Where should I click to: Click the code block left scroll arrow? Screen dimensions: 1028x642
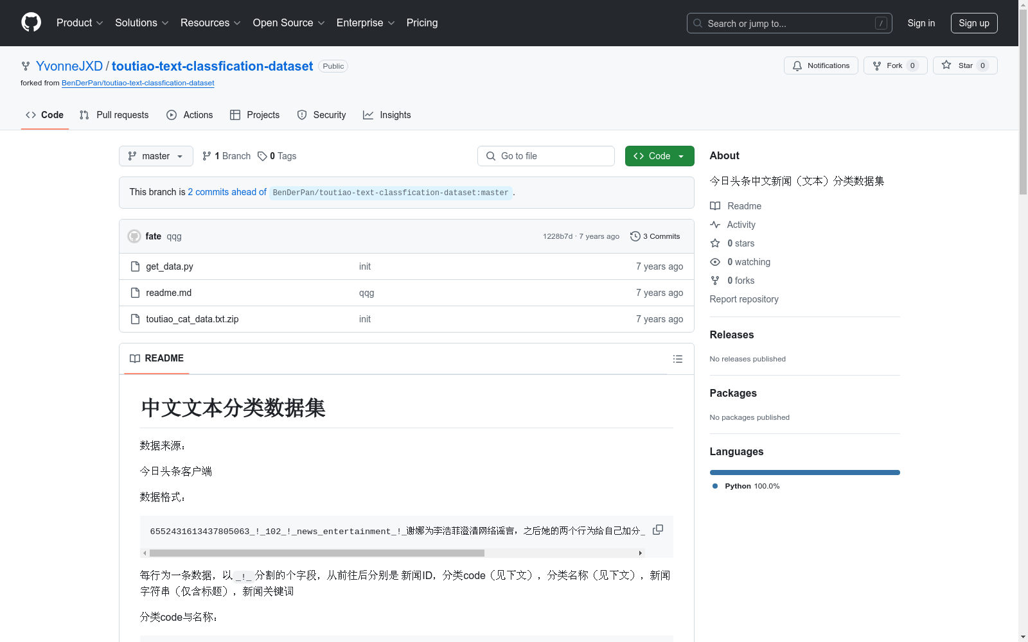click(145, 553)
